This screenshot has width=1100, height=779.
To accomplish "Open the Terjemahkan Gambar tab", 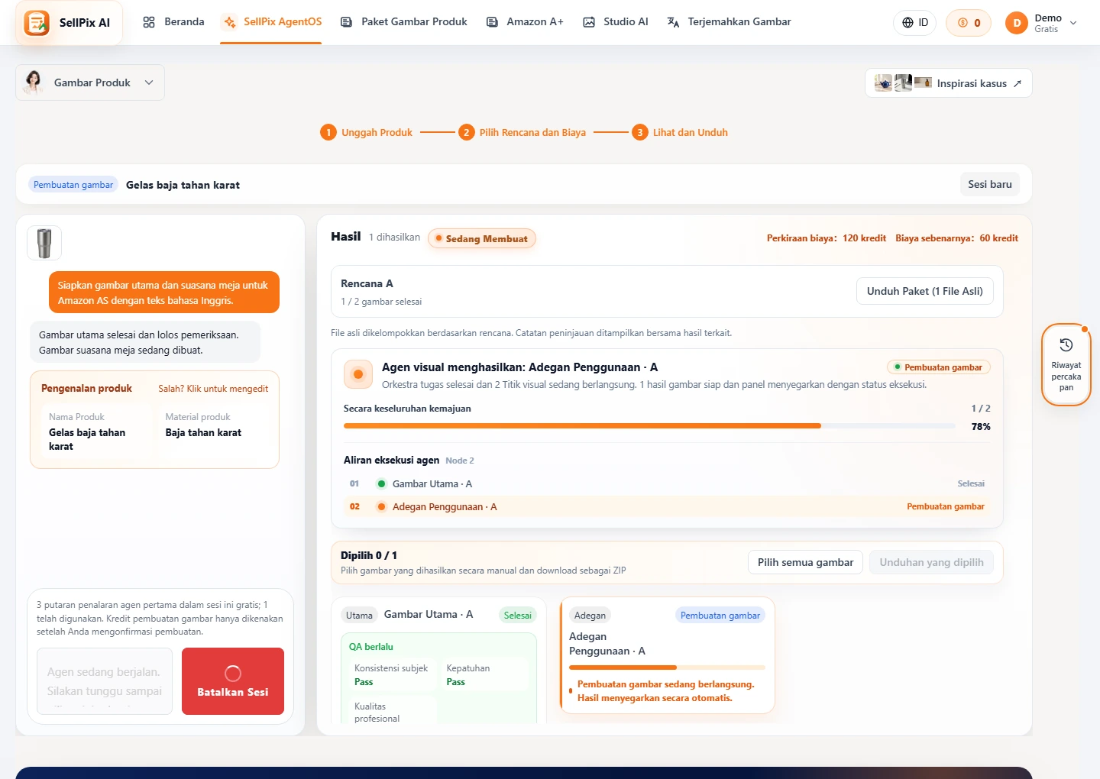I will [729, 22].
